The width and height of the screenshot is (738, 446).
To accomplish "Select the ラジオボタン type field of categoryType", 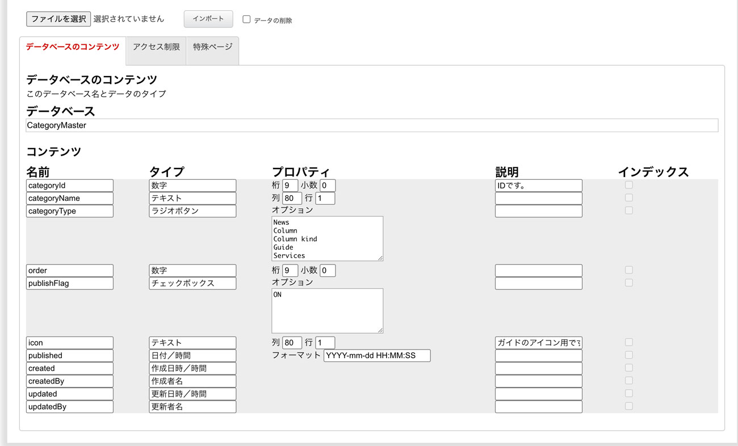I will pyautogui.click(x=192, y=211).
